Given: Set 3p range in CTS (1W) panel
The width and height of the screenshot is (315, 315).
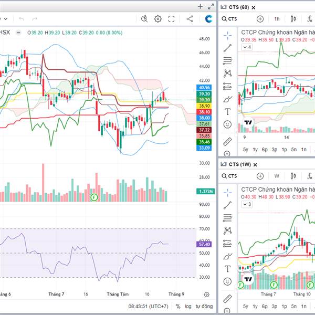Looking at the screenshot, I should 275,307.
